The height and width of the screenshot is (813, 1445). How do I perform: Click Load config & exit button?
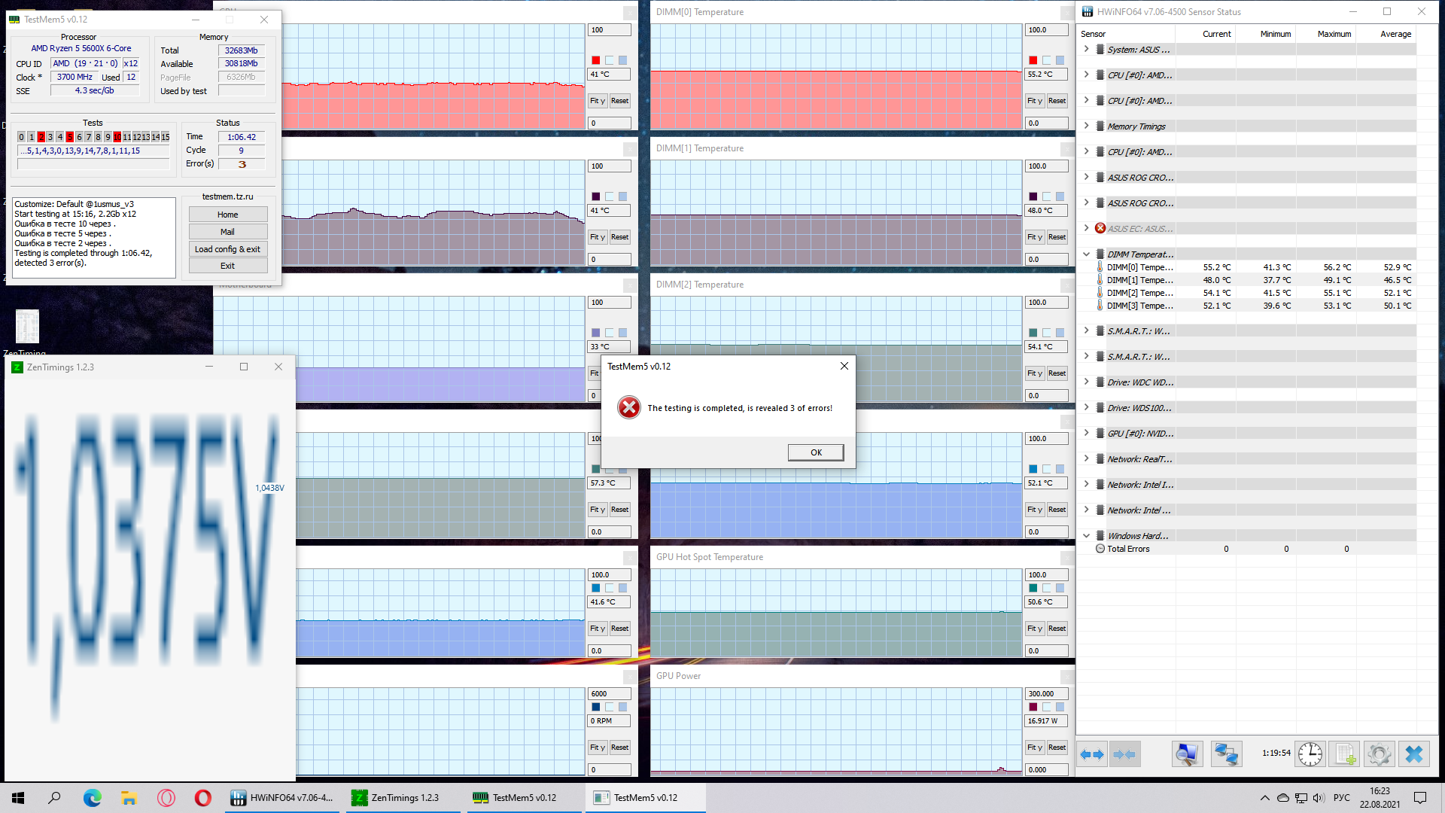[x=227, y=249]
